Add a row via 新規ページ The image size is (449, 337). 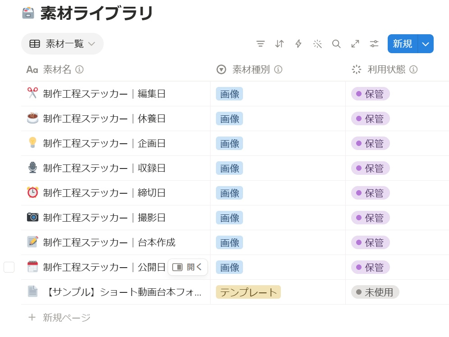pyautogui.click(x=60, y=317)
